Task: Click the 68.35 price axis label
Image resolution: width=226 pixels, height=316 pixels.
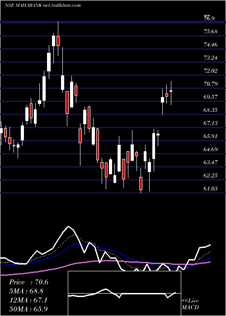Action: click(211, 110)
